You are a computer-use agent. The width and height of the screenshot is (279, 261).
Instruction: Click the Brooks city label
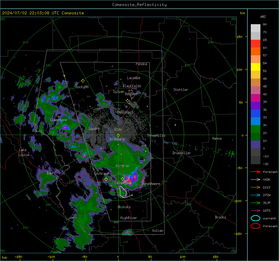(x=220, y=217)
